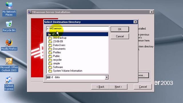Close the MDaemon Server Installation window

click(152, 12)
